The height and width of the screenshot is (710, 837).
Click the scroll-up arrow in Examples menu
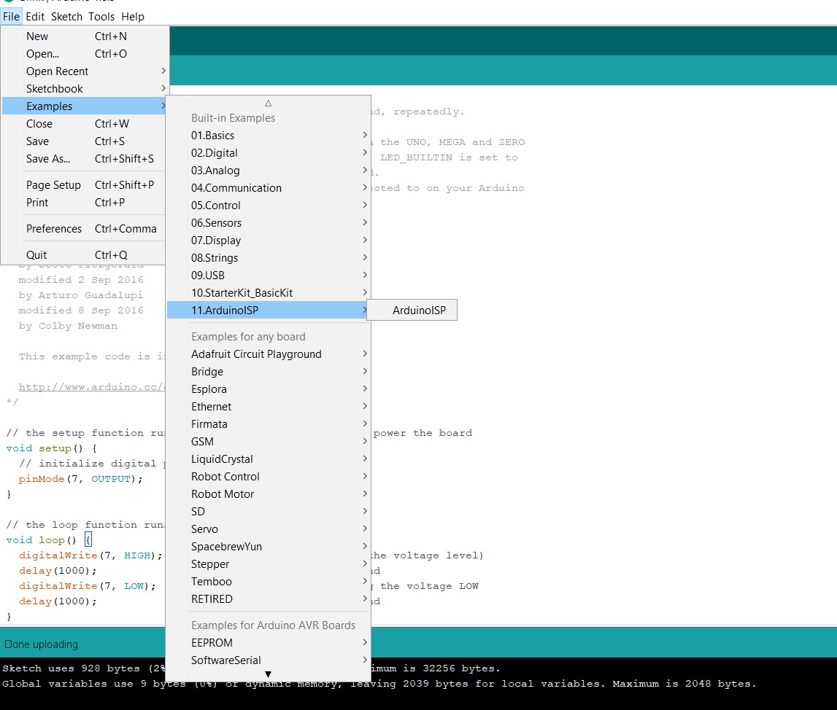(x=269, y=103)
